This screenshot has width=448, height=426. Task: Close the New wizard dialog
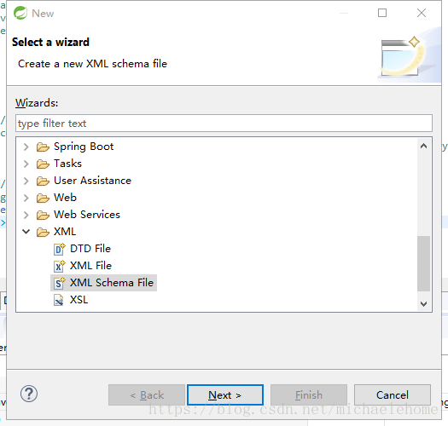tap(422, 13)
